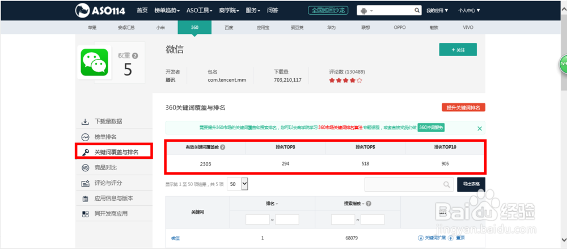The height and width of the screenshot is (249, 567).
Task: Expand the 商学院 menu
Action: tap(229, 11)
